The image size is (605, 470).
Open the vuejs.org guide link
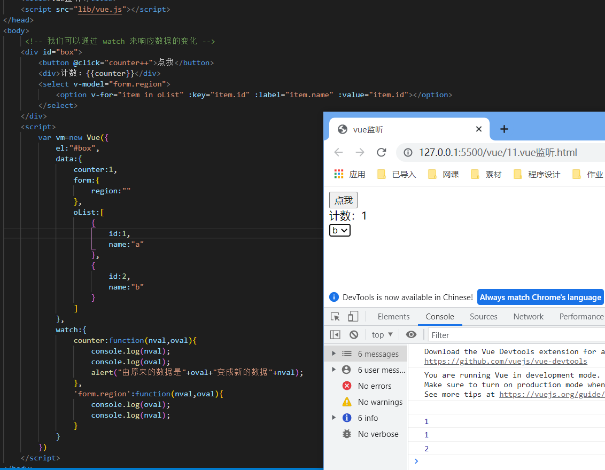[552, 395]
